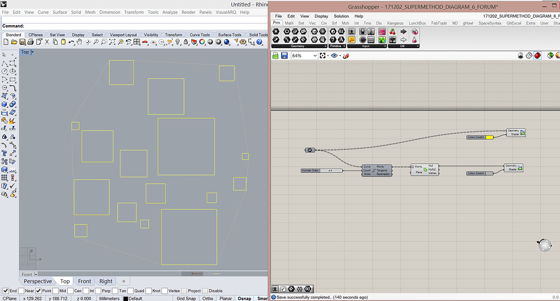Toggle Ortho in Rhino status bar

tap(207, 298)
